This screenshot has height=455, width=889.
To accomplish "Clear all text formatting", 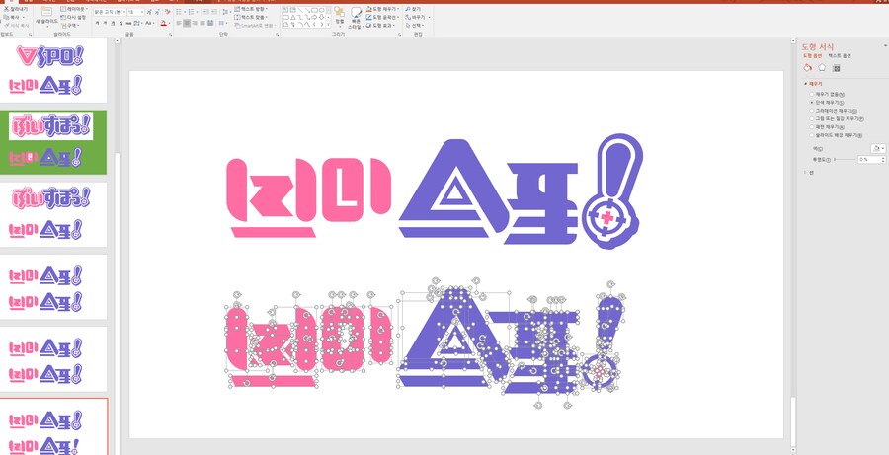I will click(x=168, y=12).
